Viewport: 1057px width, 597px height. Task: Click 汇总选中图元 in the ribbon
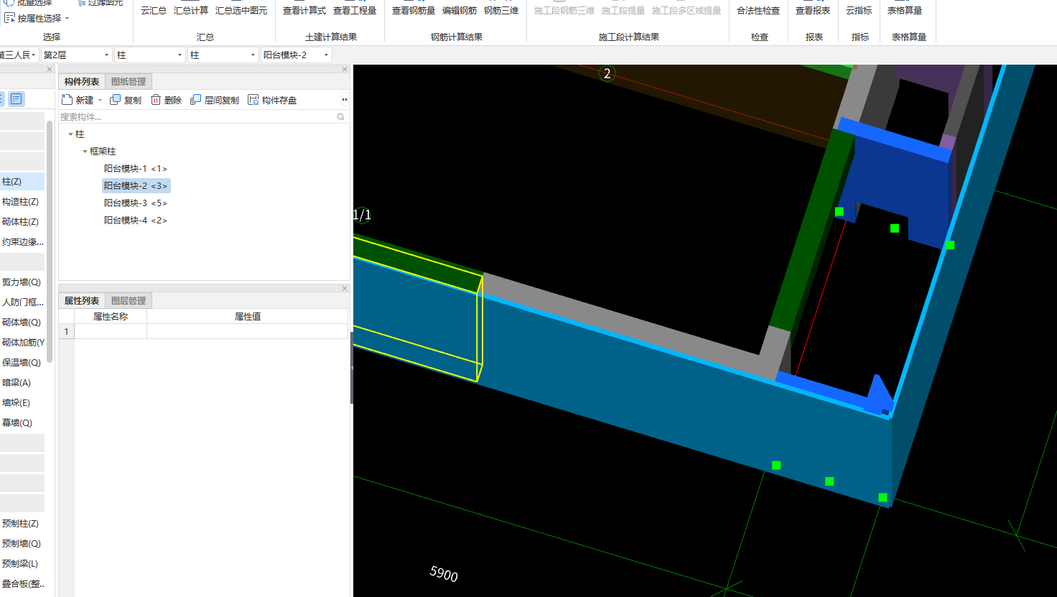[241, 10]
